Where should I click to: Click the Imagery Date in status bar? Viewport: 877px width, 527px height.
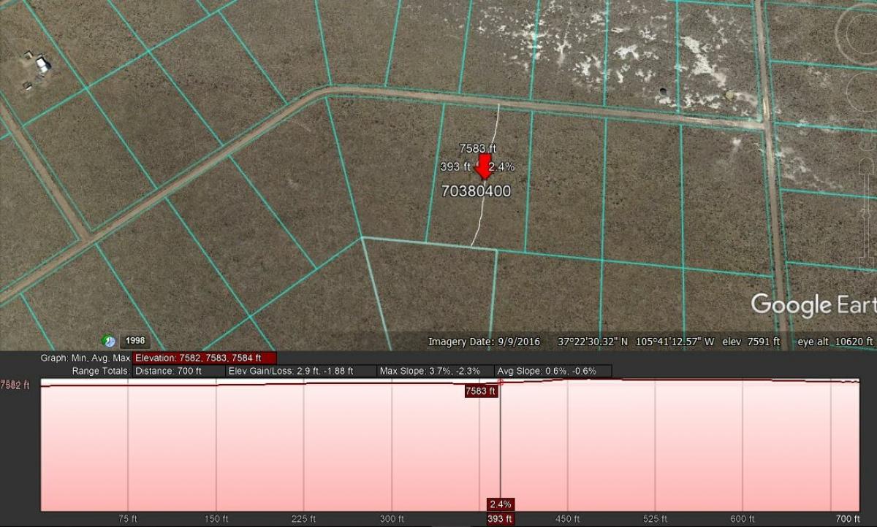[485, 342]
